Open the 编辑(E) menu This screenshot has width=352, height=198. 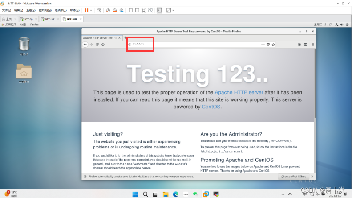[18, 10]
